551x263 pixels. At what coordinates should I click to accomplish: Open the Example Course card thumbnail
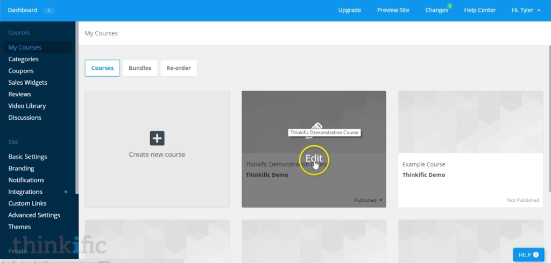(x=470, y=122)
